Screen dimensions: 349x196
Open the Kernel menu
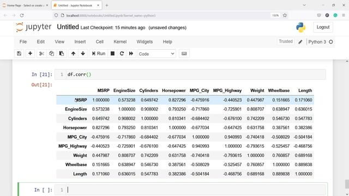coord(120,42)
